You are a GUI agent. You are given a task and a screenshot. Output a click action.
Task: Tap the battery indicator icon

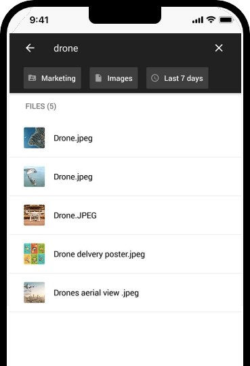[226, 20]
